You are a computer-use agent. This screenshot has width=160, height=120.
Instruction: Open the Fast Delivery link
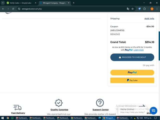pos(18,113)
